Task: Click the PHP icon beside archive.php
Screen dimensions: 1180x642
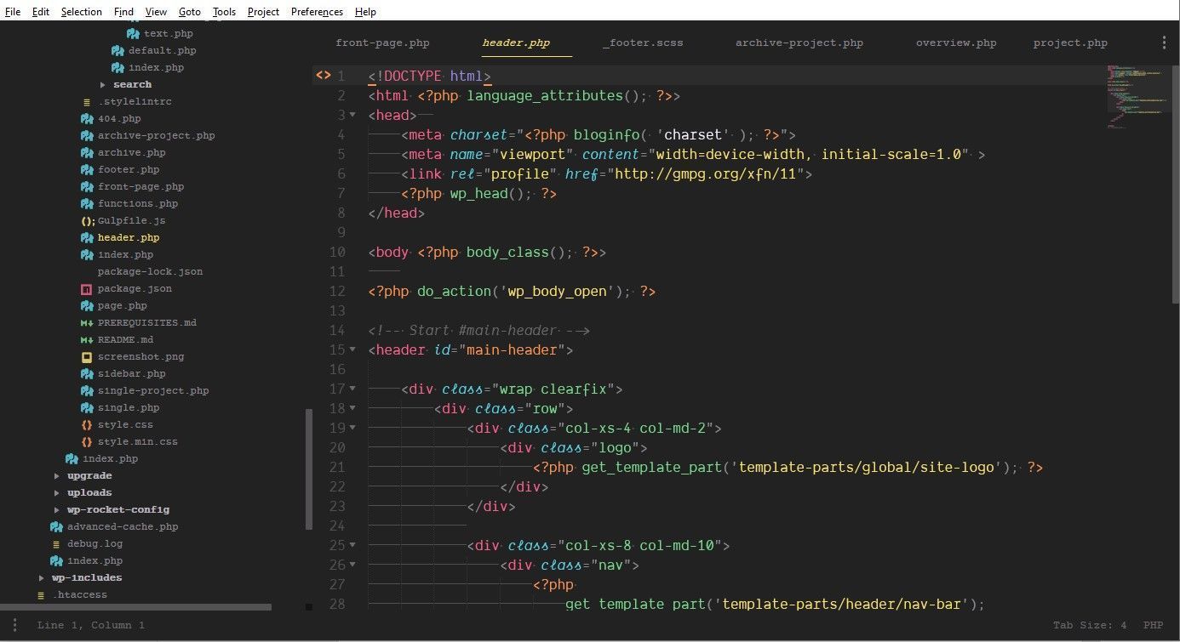Action: coord(87,153)
